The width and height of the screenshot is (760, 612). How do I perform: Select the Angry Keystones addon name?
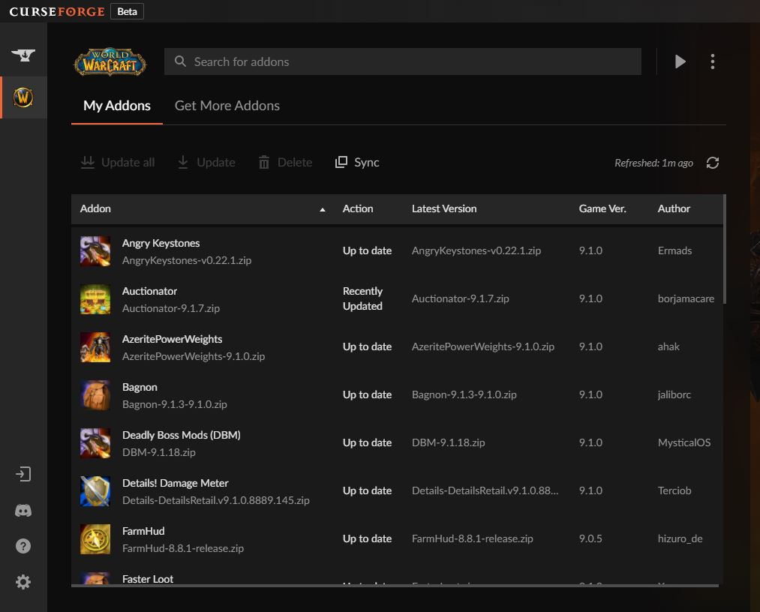[x=161, y=243]
